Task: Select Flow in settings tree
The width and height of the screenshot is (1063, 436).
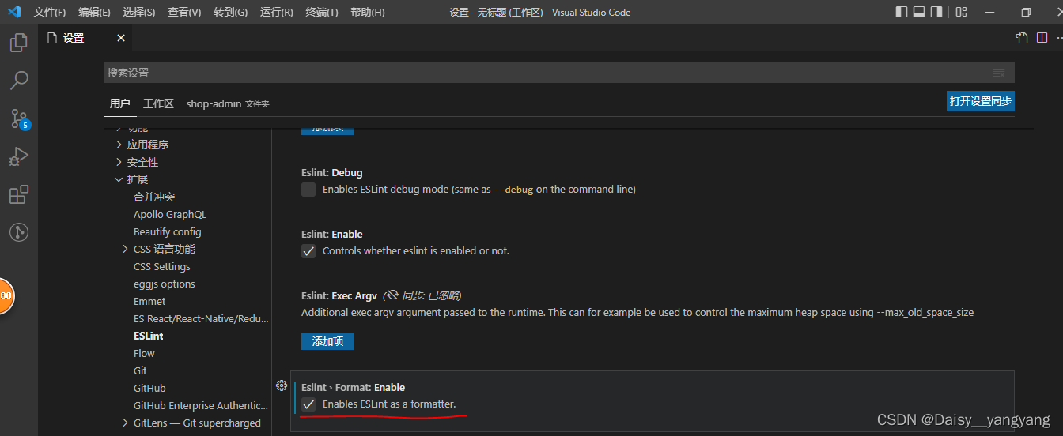Action: (x=144, y=353)
